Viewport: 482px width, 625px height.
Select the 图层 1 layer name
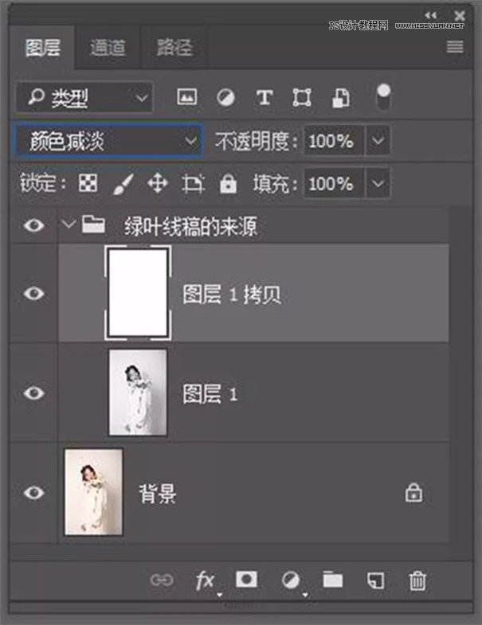pos(210,394)
